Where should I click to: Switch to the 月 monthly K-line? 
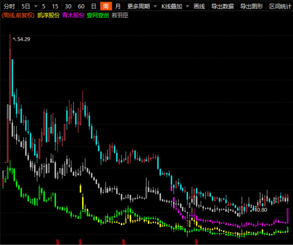click(x=118, y=6)
